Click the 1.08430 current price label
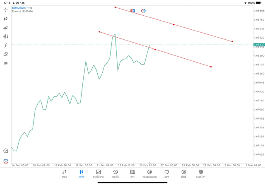The image size is (265, 185). [x=260, y=45]
